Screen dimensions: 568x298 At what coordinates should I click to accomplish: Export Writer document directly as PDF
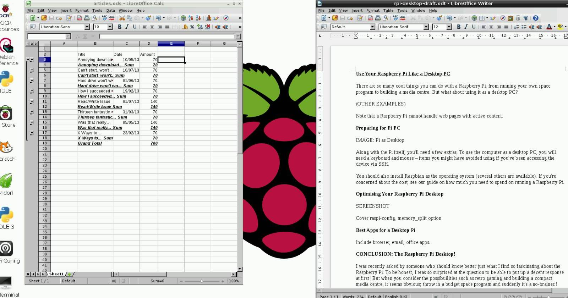click(370, 18)
